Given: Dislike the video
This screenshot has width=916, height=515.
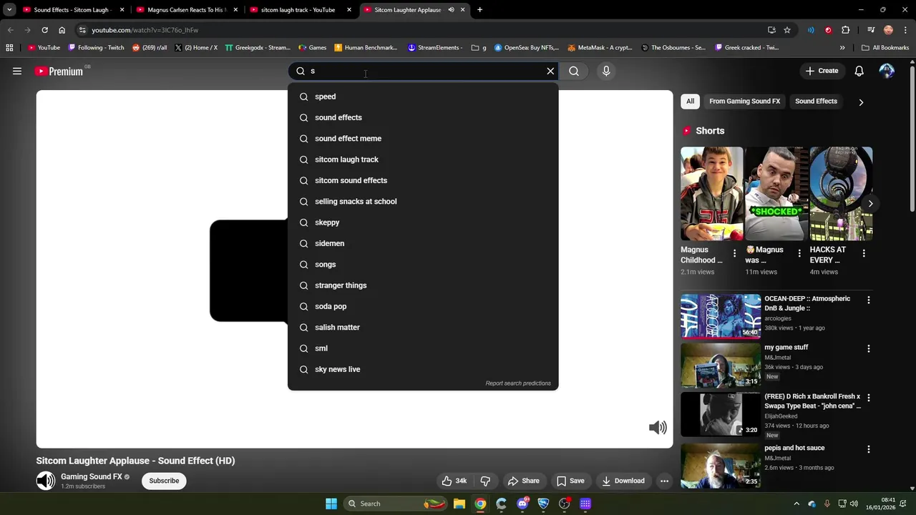Looking at the screenshot, I should pyautogui.click(x=485, y=481).
